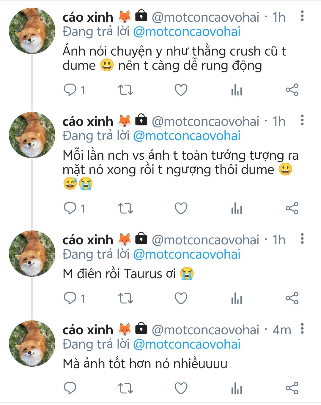Share the 'crush cũ' tweet

coord(292,90)
